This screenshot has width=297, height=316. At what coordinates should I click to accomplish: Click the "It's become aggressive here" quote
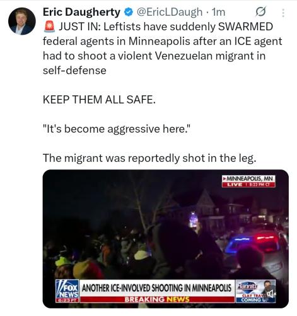pos(117,129)
